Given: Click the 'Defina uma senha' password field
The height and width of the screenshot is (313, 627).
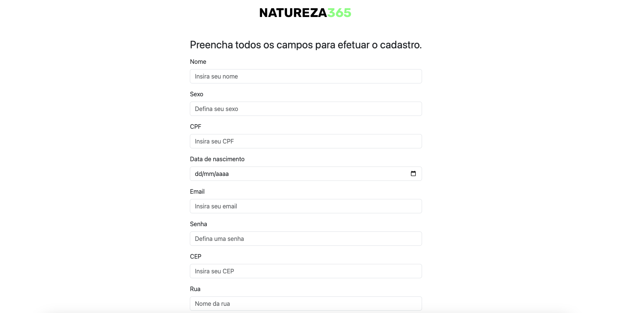Looking at the screenshot, I should (306, 239).
